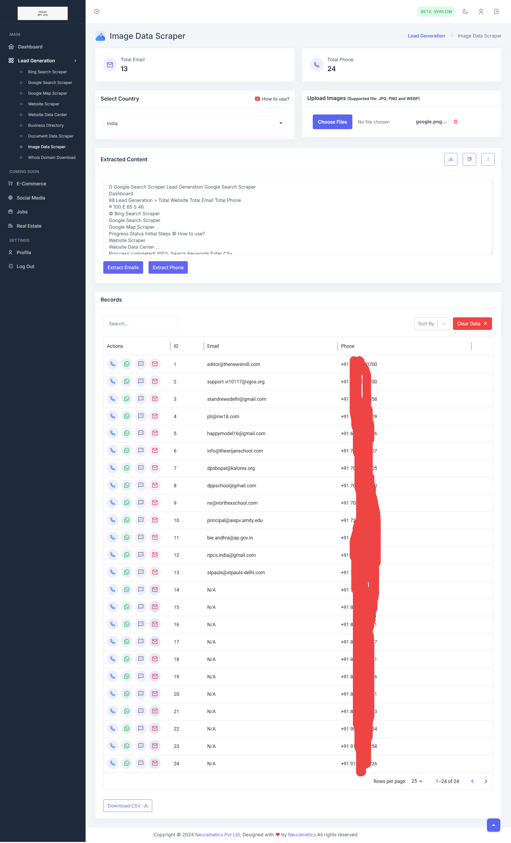
Task: Open Website Data Center in sidebar
Action: point(48,115)
